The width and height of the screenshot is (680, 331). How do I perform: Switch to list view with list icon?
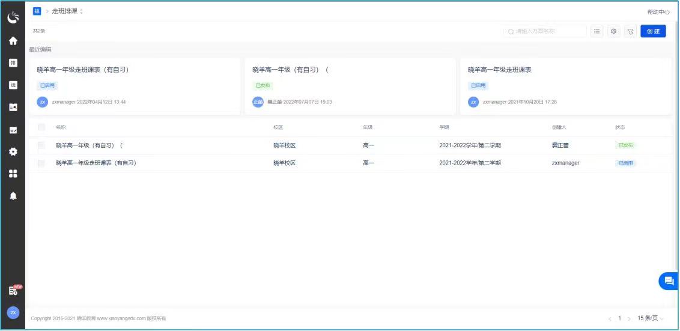597,31
